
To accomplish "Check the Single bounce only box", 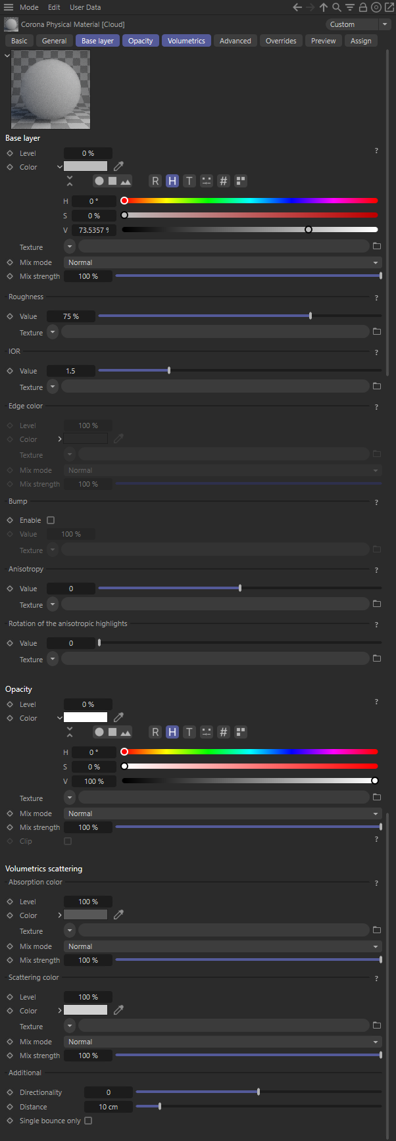I will (x=88, y=1121).
